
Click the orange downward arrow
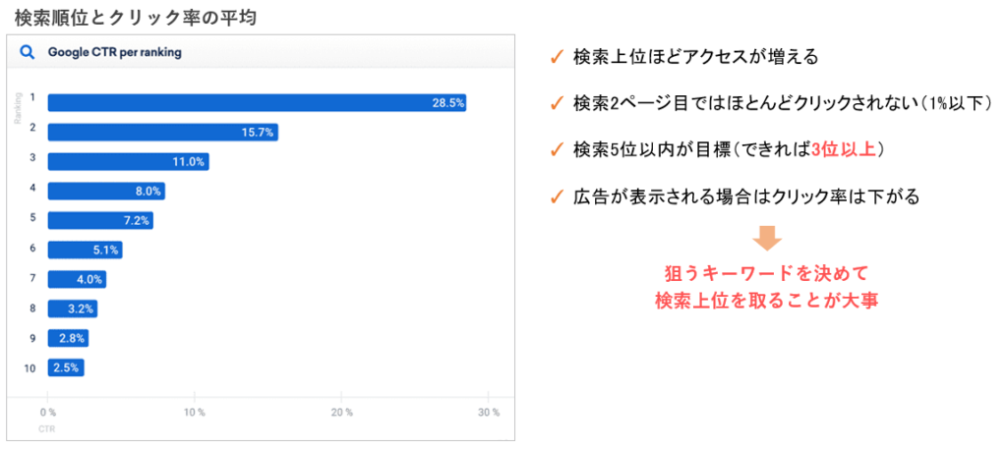768,239
